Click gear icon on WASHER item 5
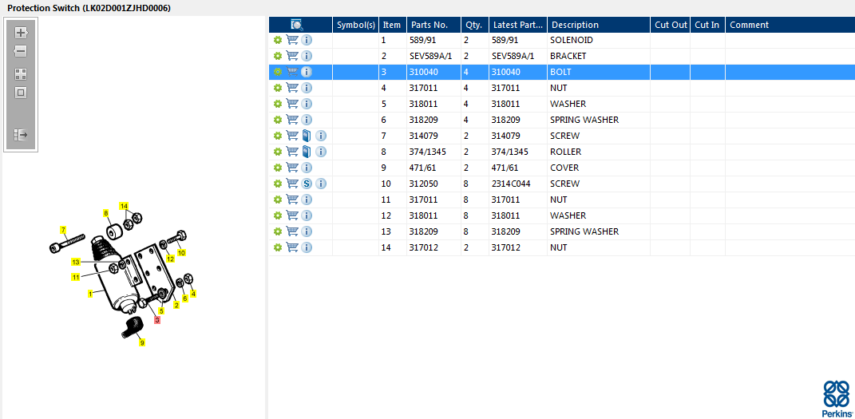This screenshot has height=419, width=855. (x=278, y=104)
